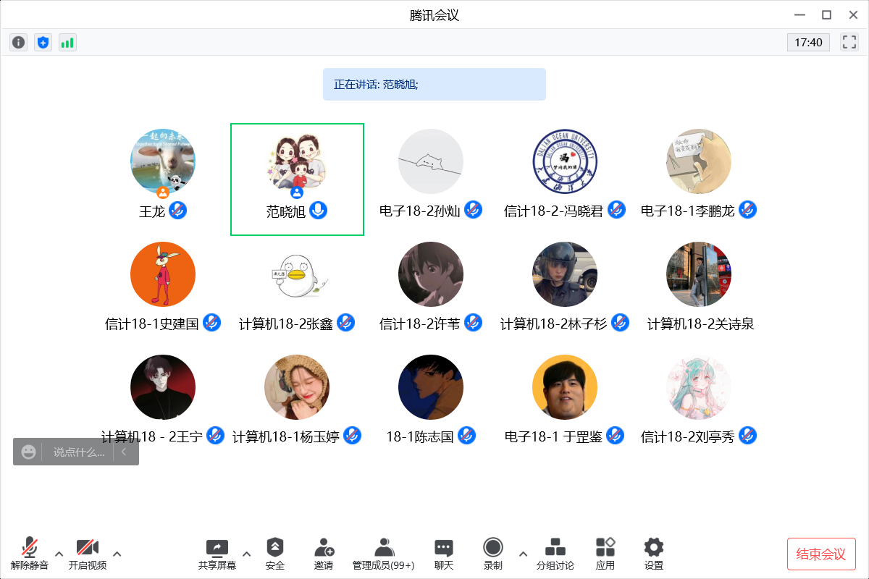Image resolution: width=869 pixels, height=579 pixels.
Task: Click the End Meeting (结束会议) button
Action: coord(821,554)
